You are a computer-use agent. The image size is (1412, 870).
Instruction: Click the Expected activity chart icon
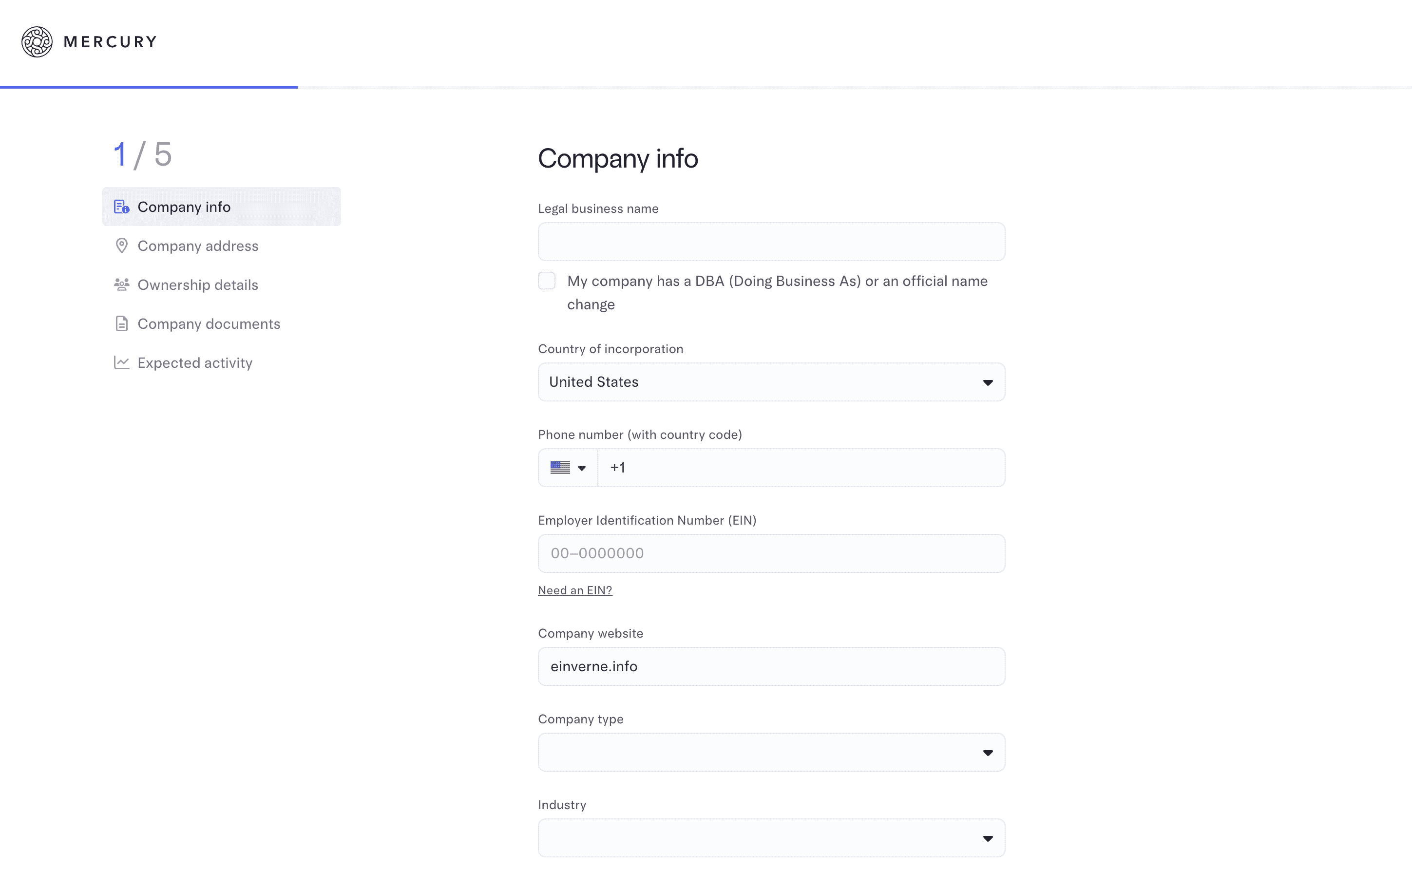[121, 362]
